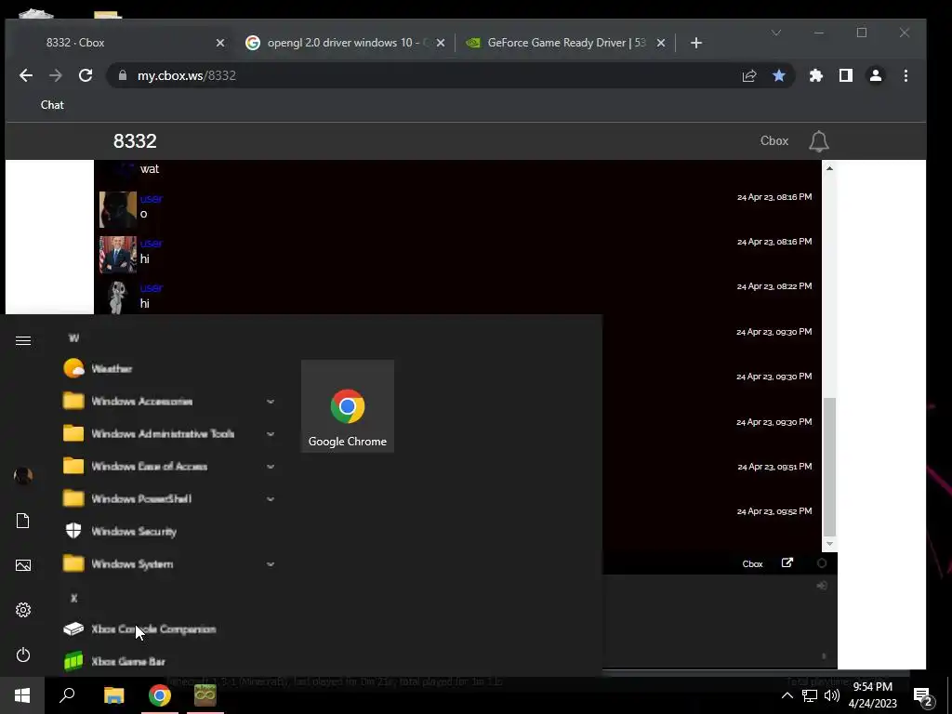Click the taskbar clock showing 9:54 PM
This screenshot has height=714, width=952.
pyautogui.click(x=872, y=695)
